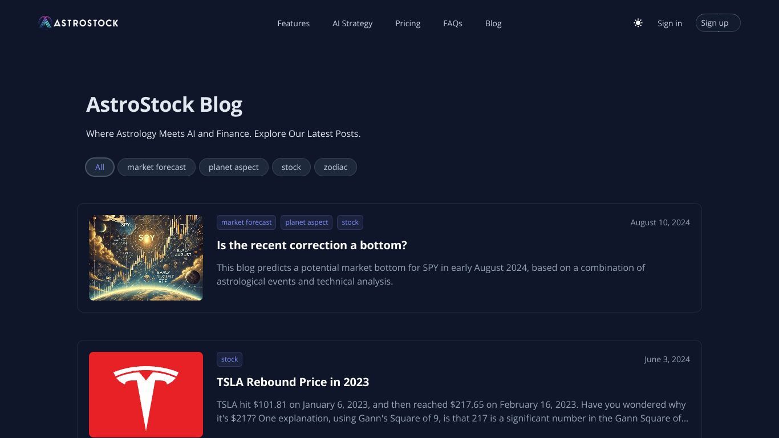
Task: Toggle light mode with sun icon
Action: [x=638, y=23]
